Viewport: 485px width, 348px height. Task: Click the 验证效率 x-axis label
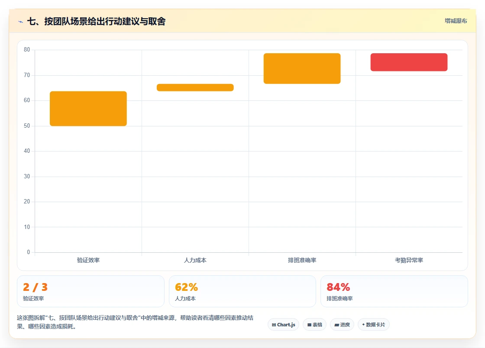88,260
